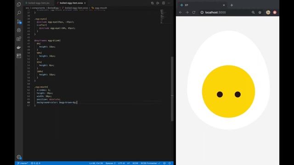Click the .egg-mouth selector line
294x165 pixels.
click(x=41, y=87)
